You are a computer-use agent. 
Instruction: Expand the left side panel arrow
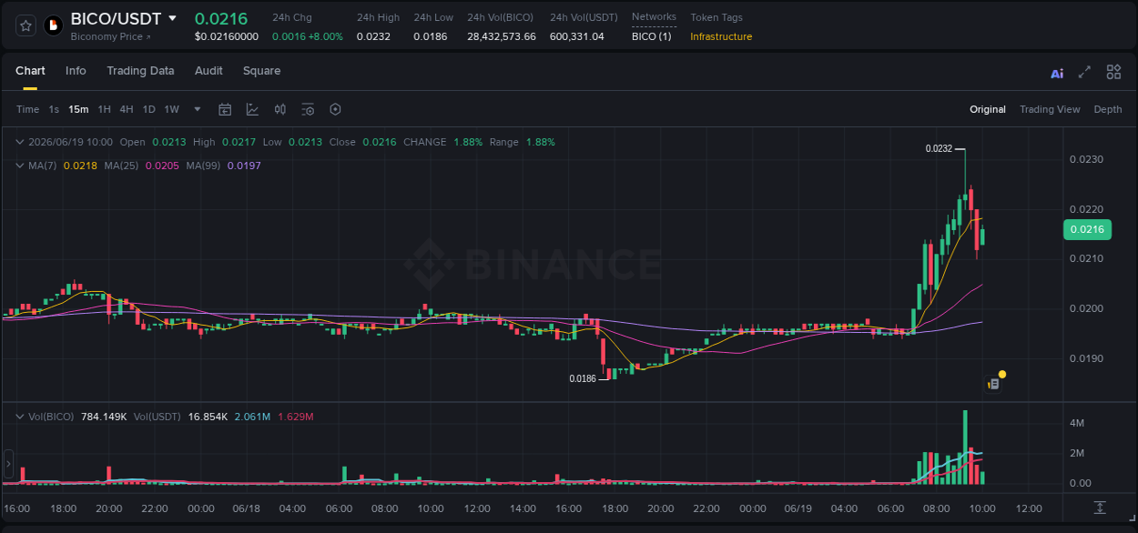pos(9,464)
